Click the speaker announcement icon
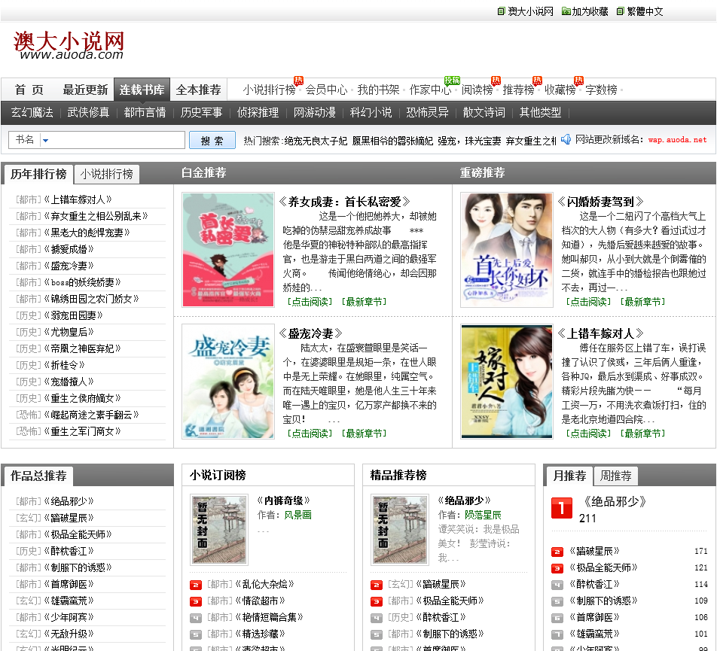This screenshot has height=651, width=717. (x=566, y=139)
